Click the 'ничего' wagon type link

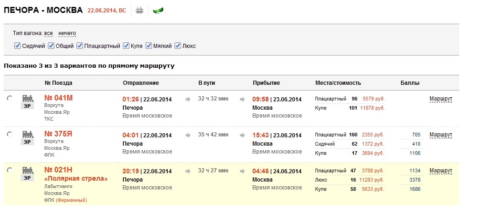67,33
